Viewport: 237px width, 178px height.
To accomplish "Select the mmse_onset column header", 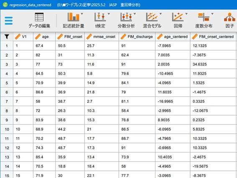I will pos(102,37).
